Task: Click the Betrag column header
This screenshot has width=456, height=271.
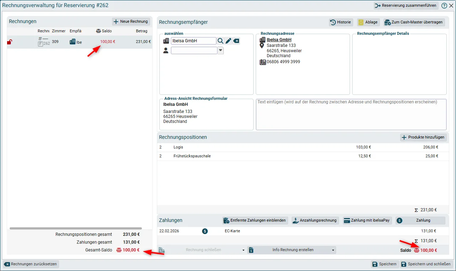Action: [x=142, y=31]
